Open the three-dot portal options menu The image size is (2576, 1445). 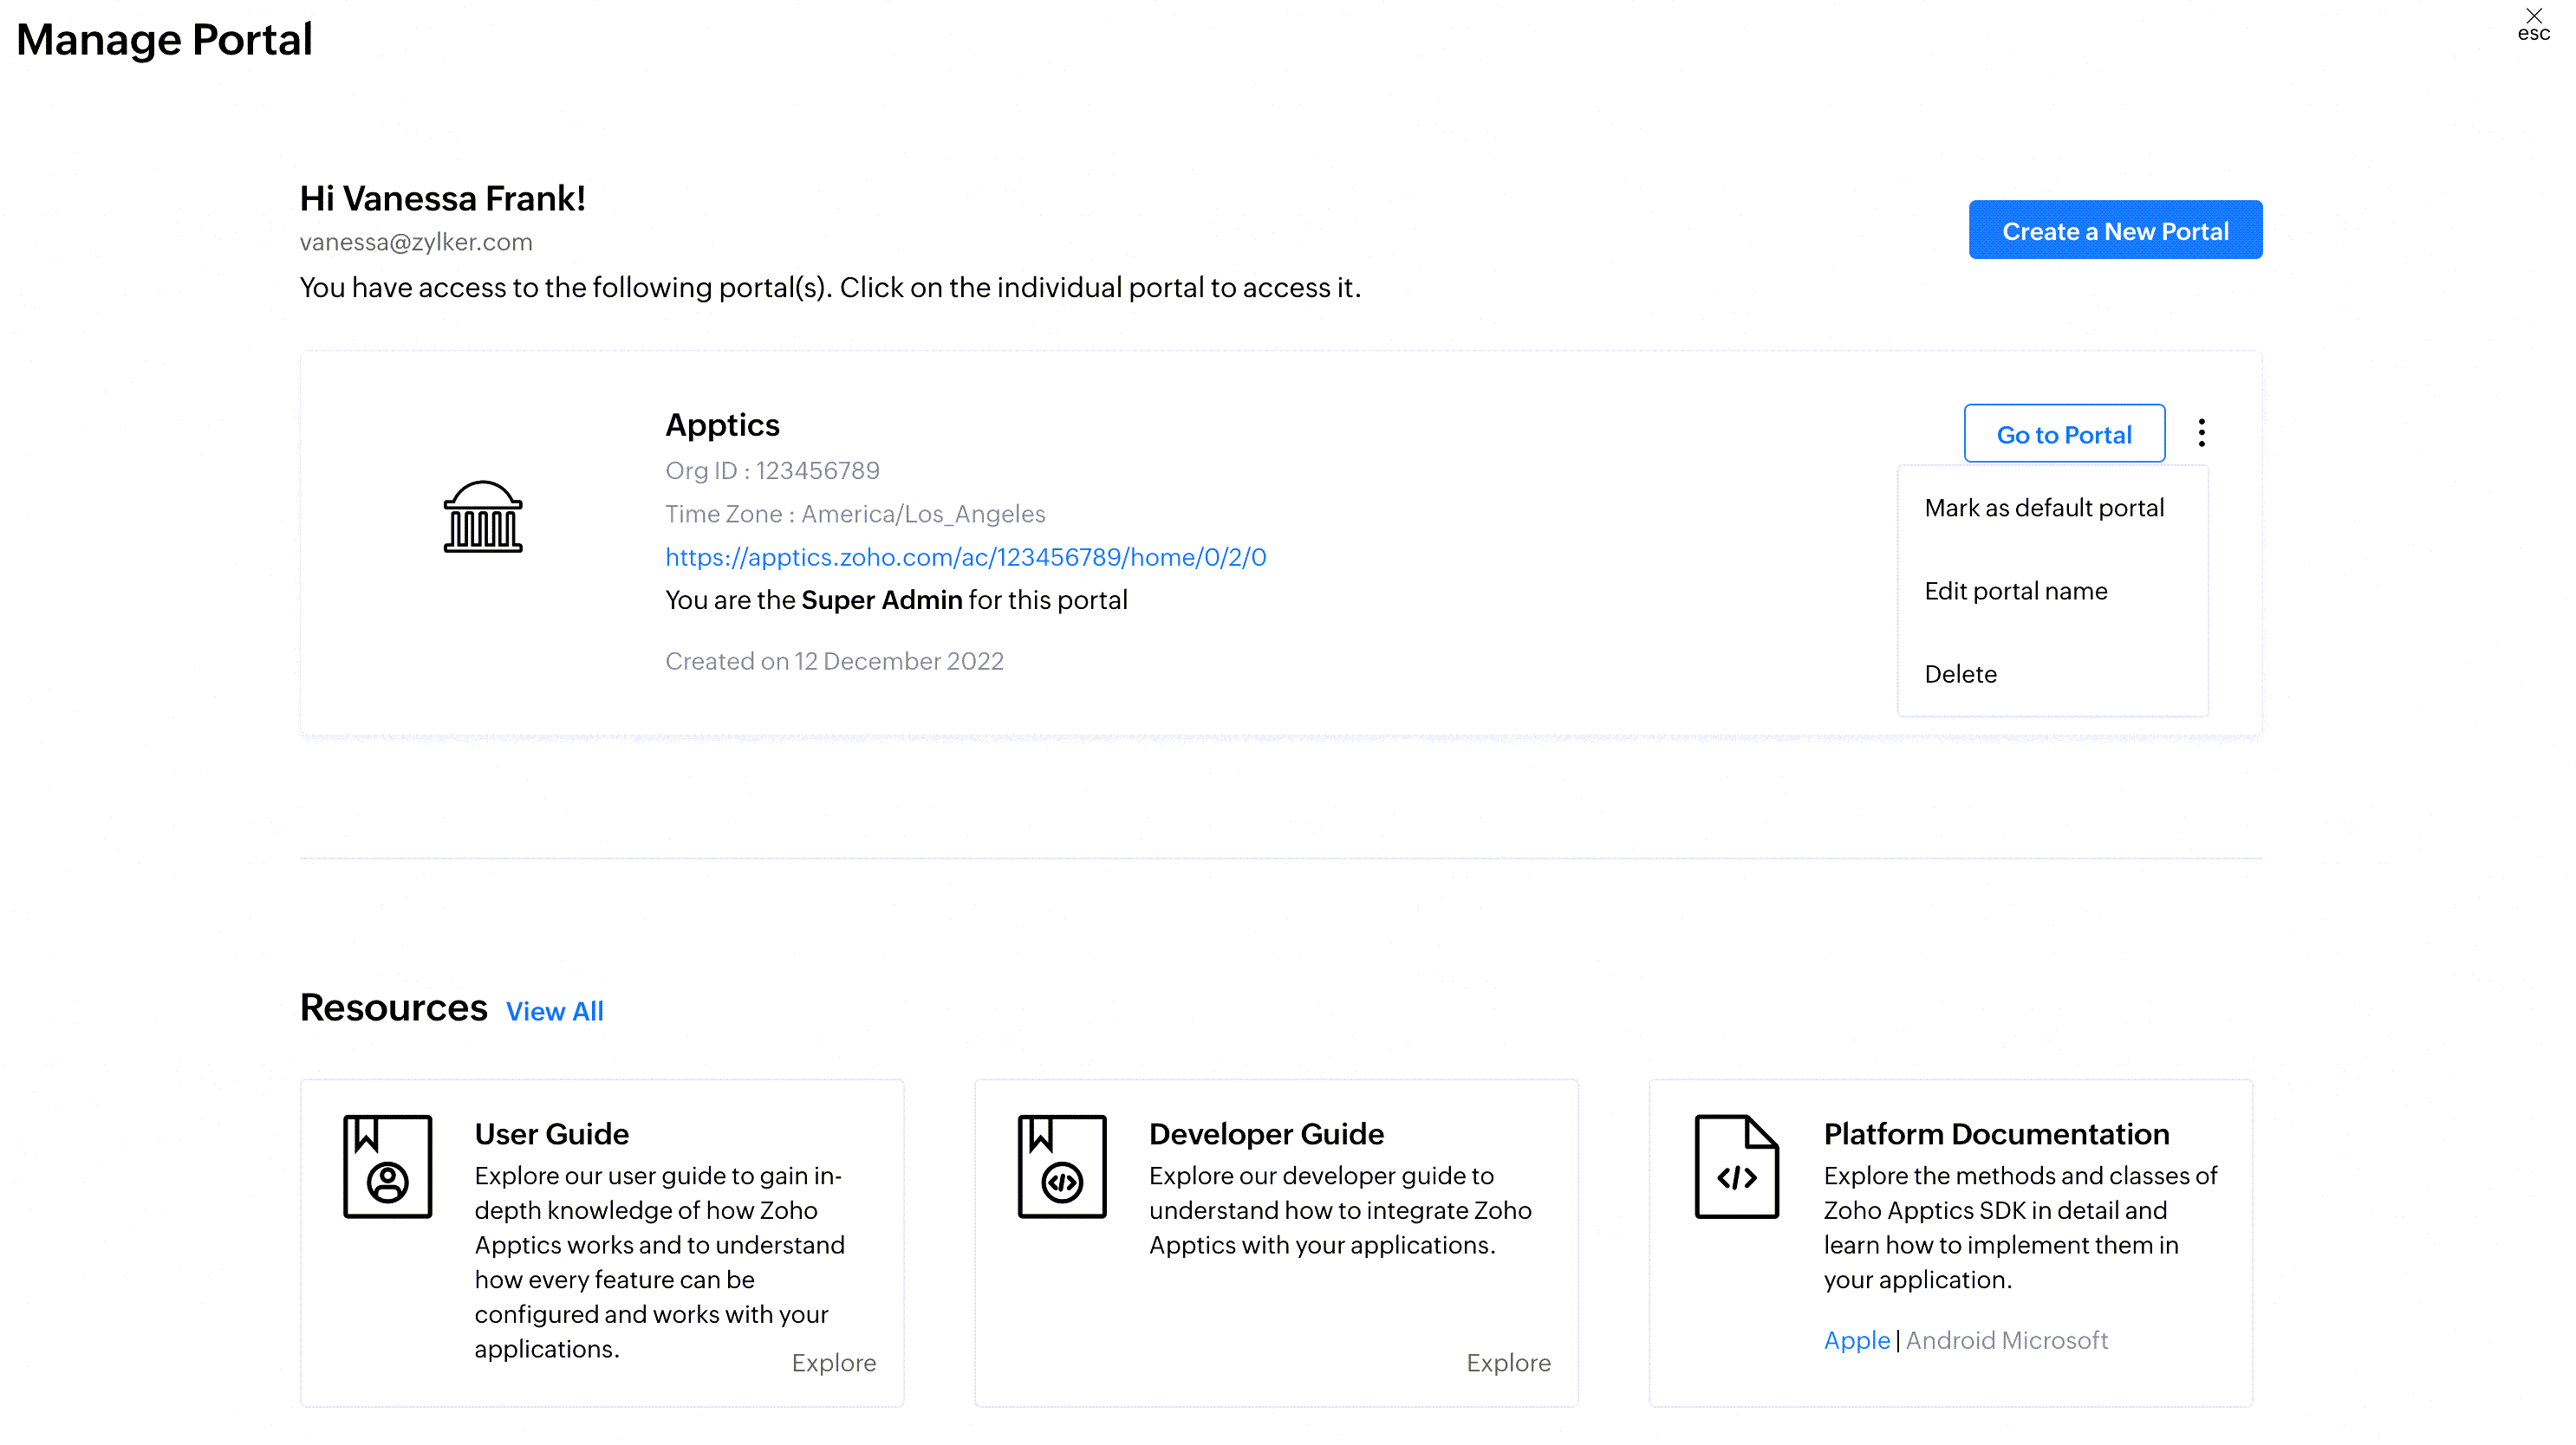coord(2201,432)
